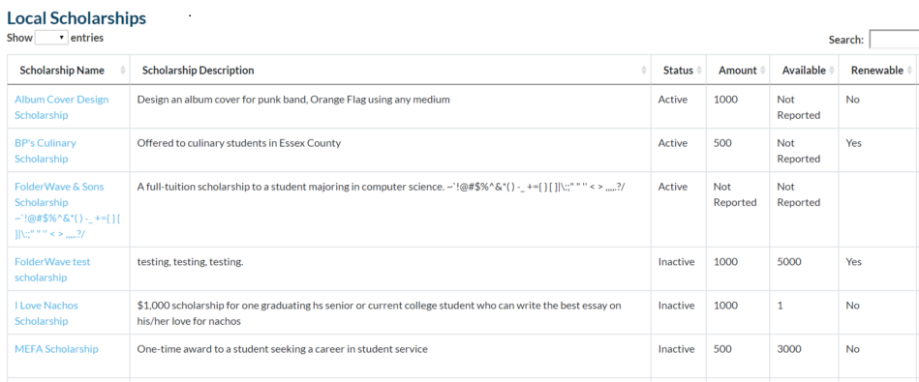
Task: Sort by Scholarship Name column
Action: (69, 71)
